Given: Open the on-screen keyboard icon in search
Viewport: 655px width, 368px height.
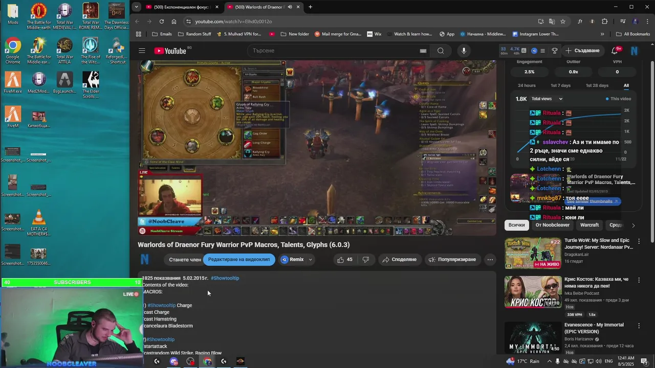Looking at the screenshot, I should tap(423, 51).
